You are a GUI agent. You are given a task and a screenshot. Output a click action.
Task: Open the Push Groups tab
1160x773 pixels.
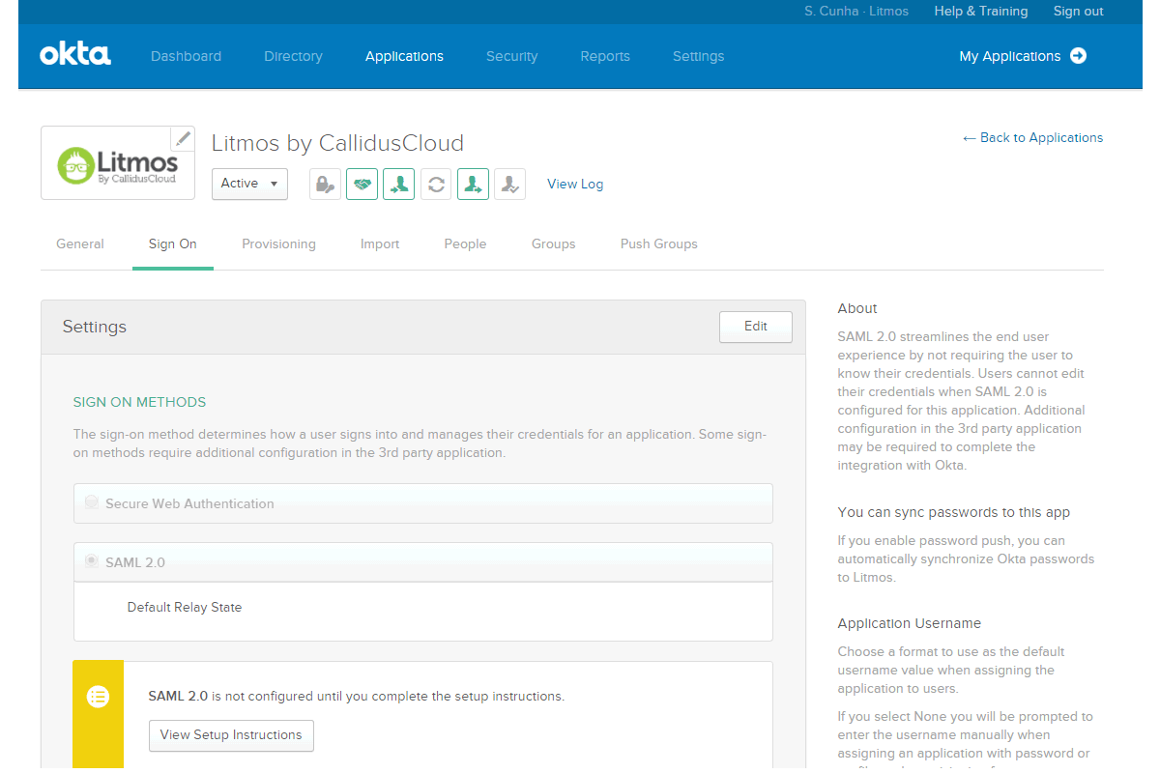click(x=658, y=243)
